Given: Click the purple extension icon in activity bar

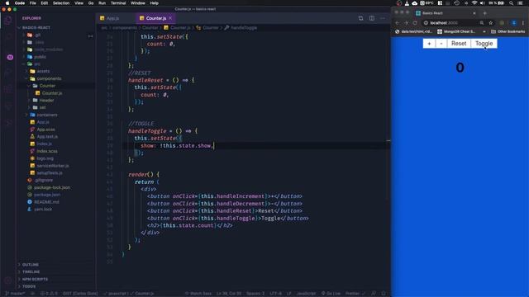Looking at the screenshot, I should click(x=10, y=57).
